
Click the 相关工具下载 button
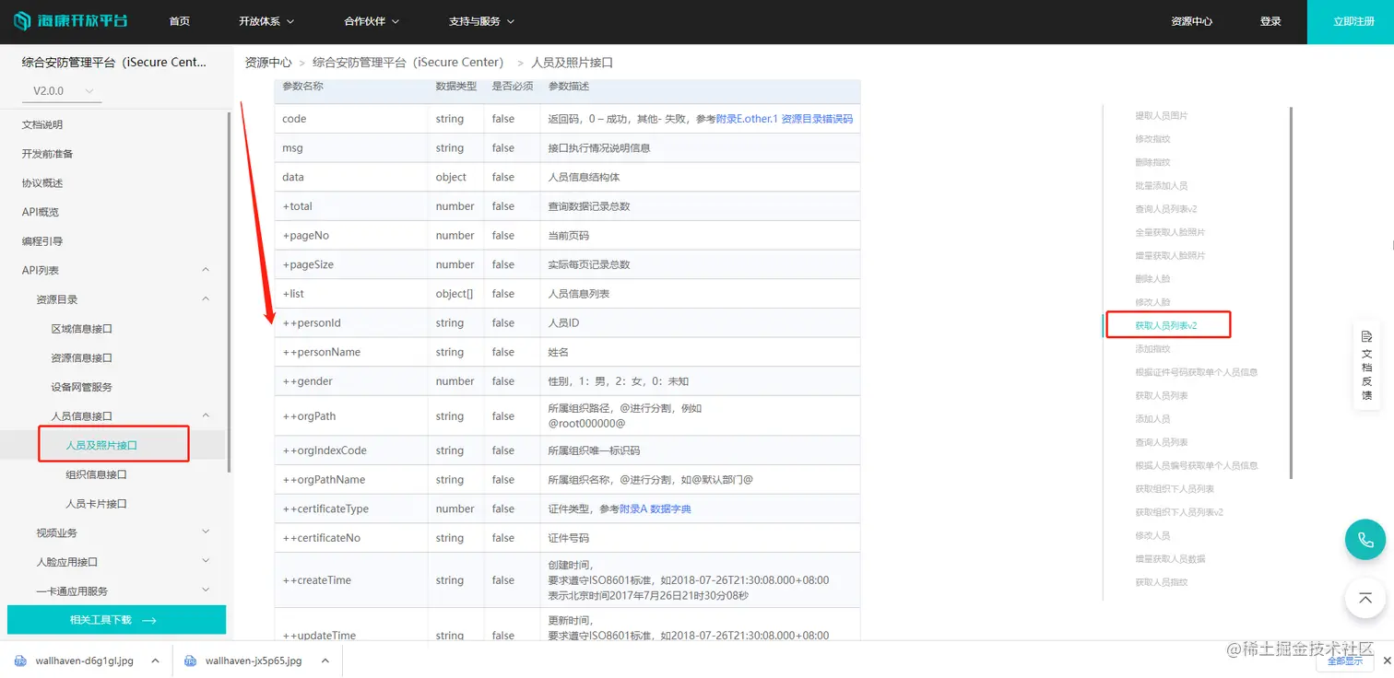pyautogui.click(x=116, y=620)
